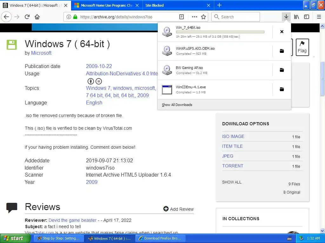Click the Win_7_64Bit.iso download progress bar
The image size is (325, 243).
pyautogui.click(x=220, y=32)
